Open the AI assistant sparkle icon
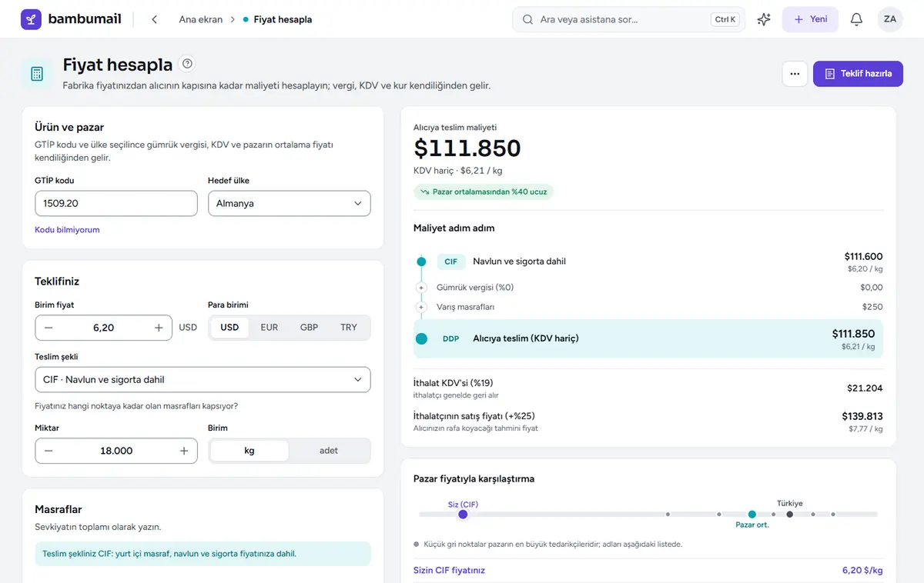 764,19
